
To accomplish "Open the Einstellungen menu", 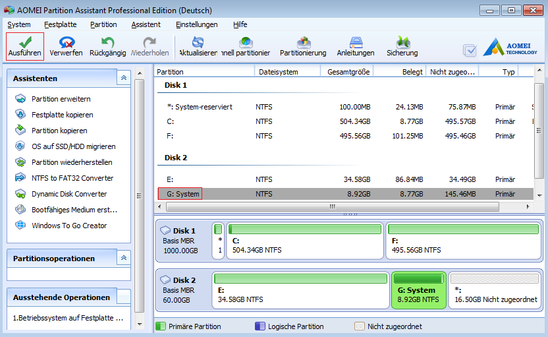I will 197,24.
